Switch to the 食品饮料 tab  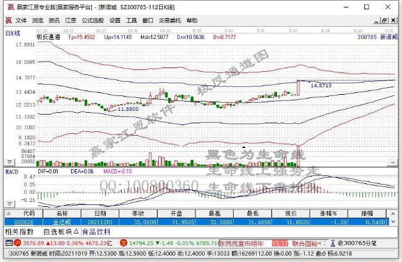click(x=96, y=232)
